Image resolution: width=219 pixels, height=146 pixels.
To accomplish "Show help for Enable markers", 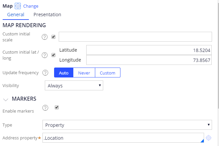I will click(45, 108).
